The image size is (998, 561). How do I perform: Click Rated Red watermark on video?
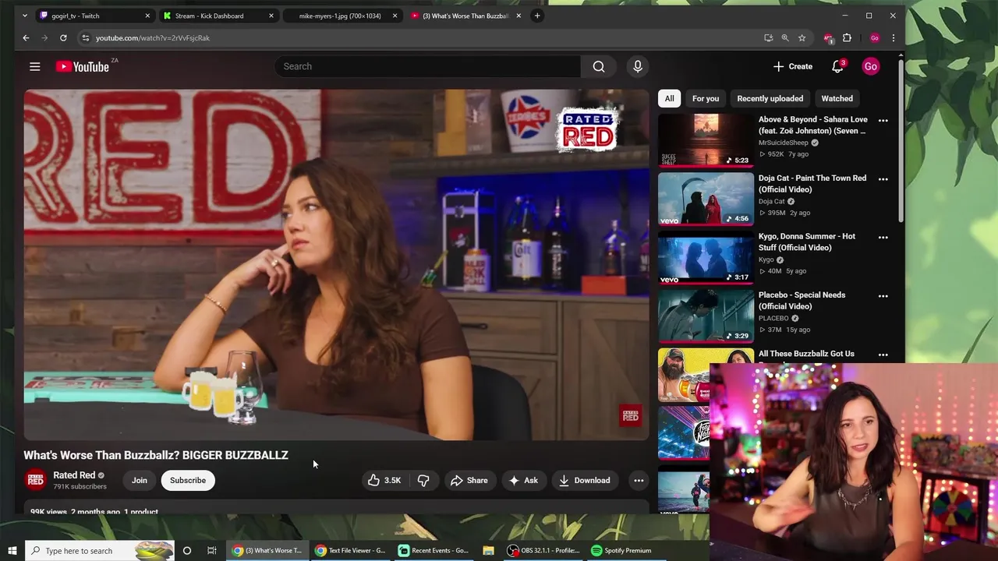tap(630, 415)
